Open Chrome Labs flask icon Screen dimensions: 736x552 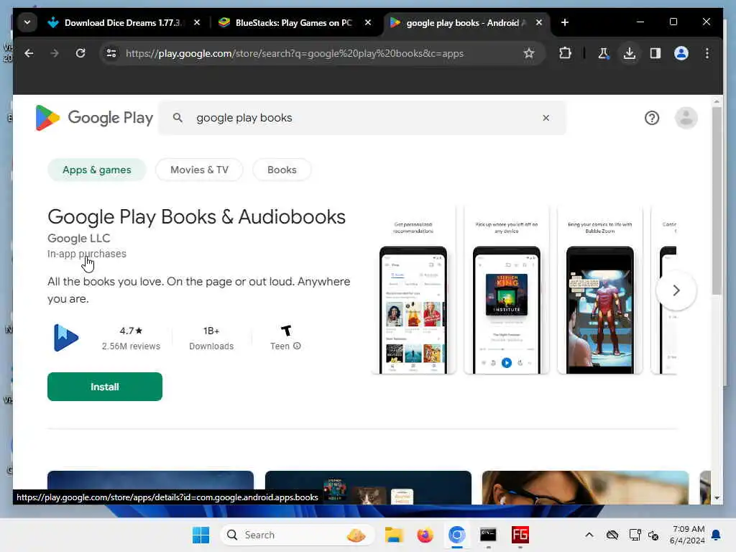[603, 53]
